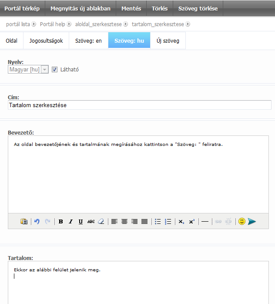Open the Nyelv dropdown Magyar [hu]
Screen dimensions: 275x304
[x=28, y=69]
